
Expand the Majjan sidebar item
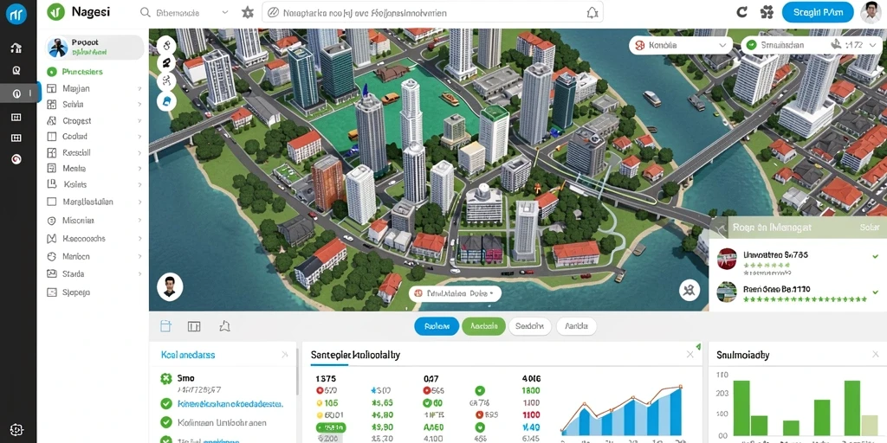pyautogui.click(x=94, y=89)
